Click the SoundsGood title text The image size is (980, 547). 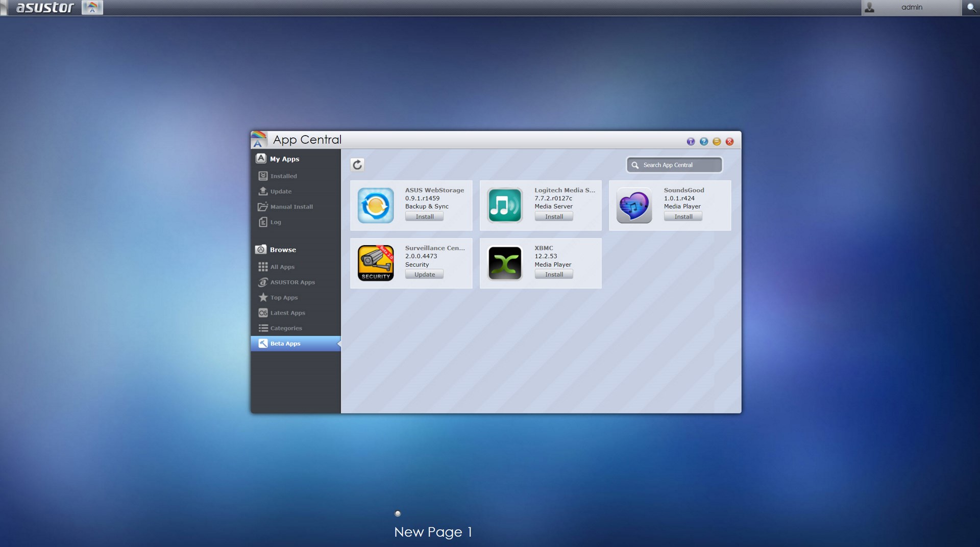683,190
